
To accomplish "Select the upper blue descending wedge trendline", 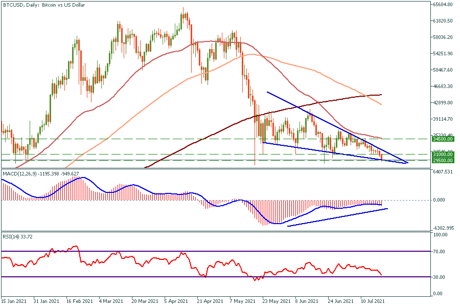I will [337, 127].
